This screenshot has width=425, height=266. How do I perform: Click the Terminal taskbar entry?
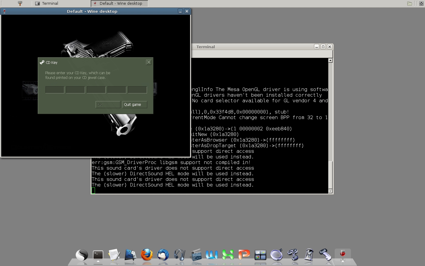pyautogui.click(x=47, y=4)
